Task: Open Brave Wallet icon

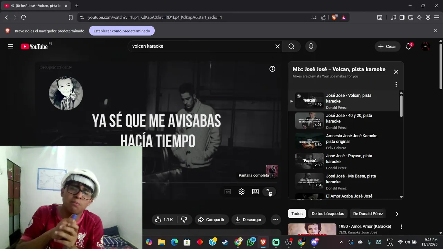Action: coord(411,17)
